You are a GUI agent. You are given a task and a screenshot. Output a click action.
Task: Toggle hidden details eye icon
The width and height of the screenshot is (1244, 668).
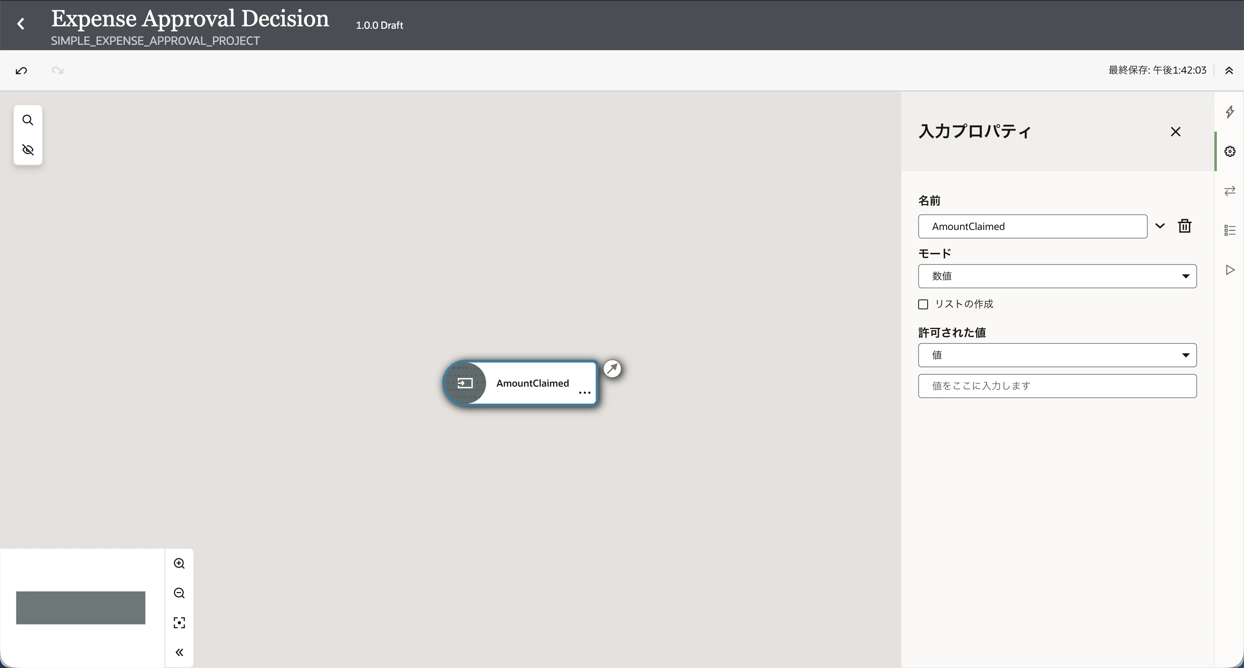pyautogui.click(x=28, y=150)
